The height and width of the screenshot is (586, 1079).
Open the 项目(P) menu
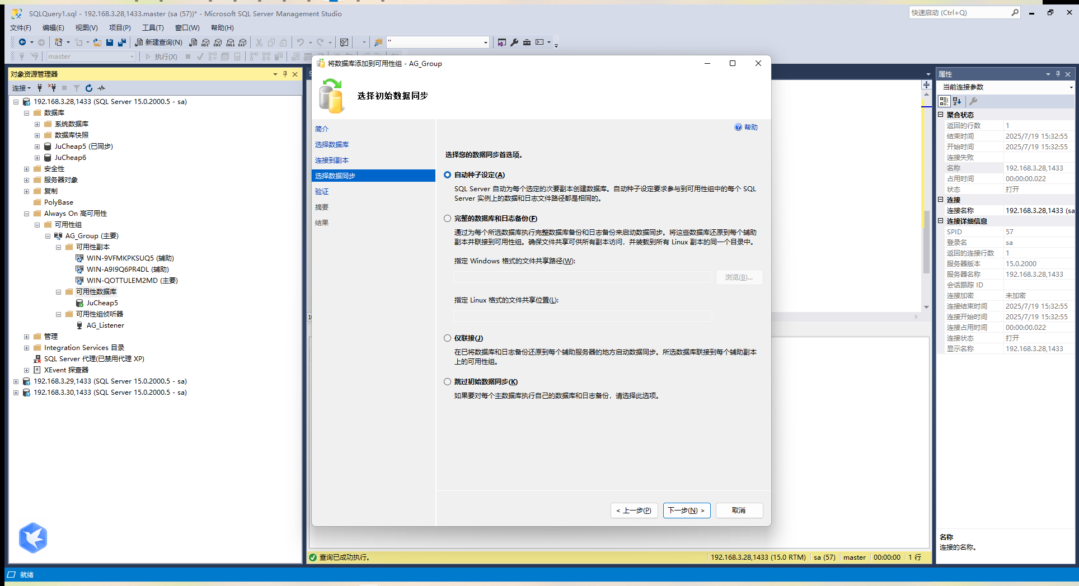pos(120,27)
